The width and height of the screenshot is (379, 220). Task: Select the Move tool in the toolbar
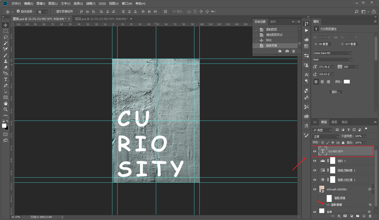(5, 25)
